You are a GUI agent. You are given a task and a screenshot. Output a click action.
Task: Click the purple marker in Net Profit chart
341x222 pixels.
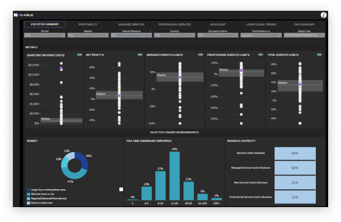pos(119,95)
